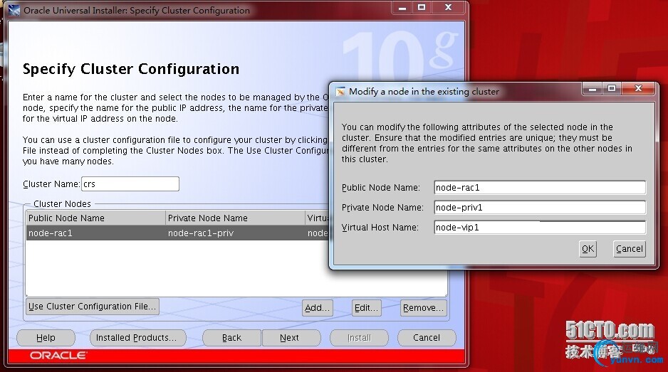Maximize the Modify node dialog
Image resolution: width=668 pixels, height=372 pixels.
[x=612, y=88]
